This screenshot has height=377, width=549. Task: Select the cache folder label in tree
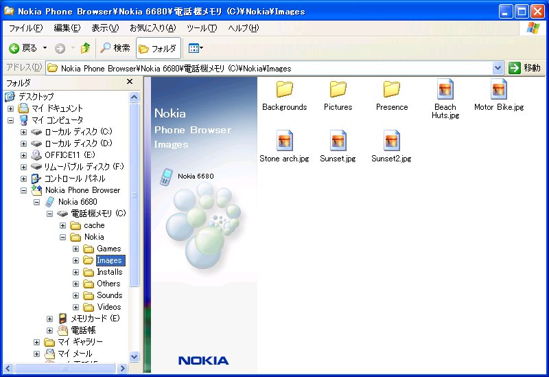(x=94, y=225)
